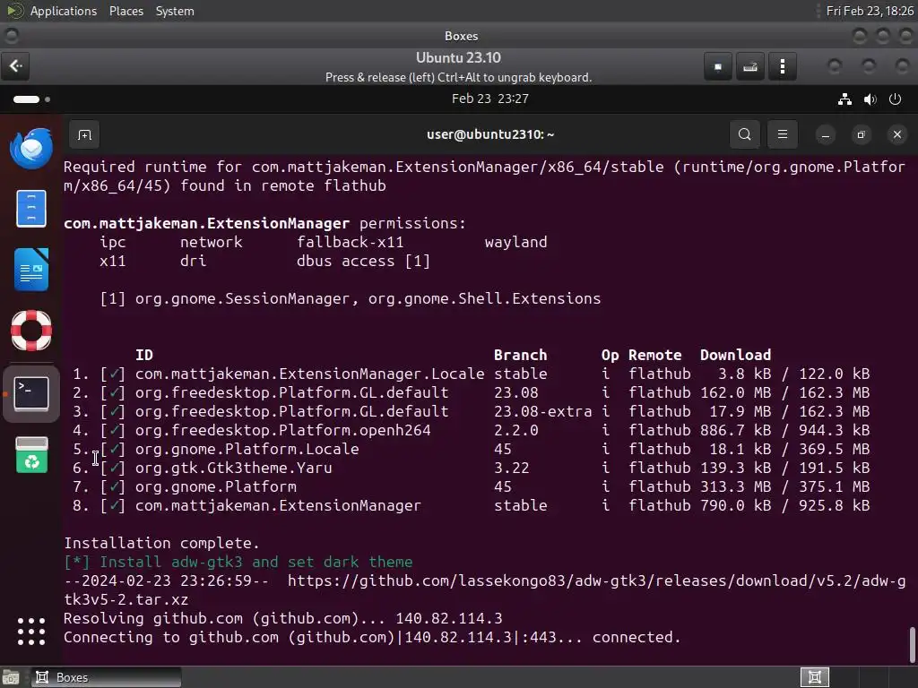Launch Thunderbird from the Ubuntu dock
Viewport: 918px width, 688px height.
point(31,149)
